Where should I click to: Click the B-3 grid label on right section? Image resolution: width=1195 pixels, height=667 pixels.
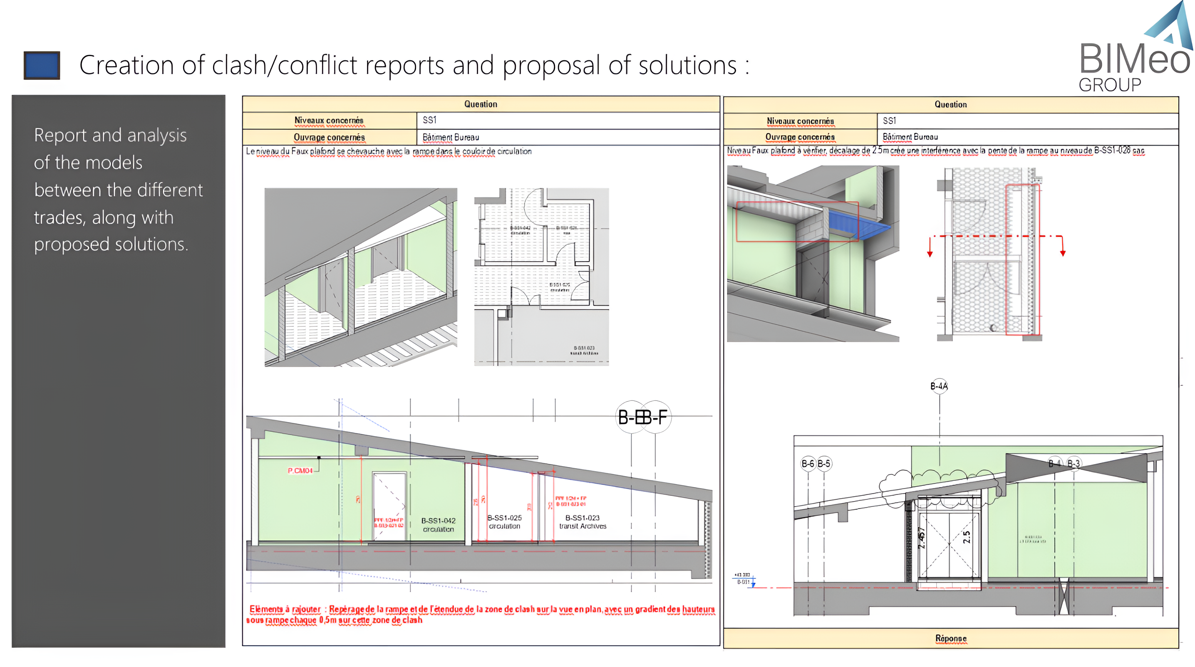[1074, 464]
